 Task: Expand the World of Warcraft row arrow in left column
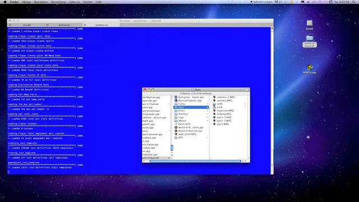coord(169,158)
